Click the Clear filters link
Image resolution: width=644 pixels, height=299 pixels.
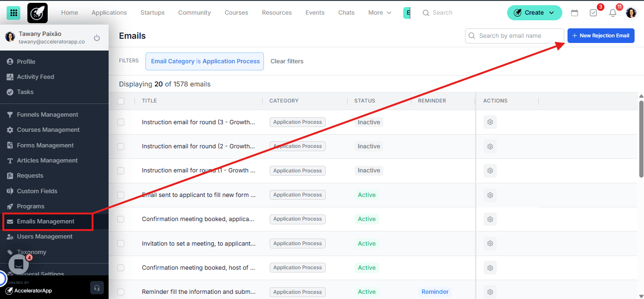(x=287, y=61)
